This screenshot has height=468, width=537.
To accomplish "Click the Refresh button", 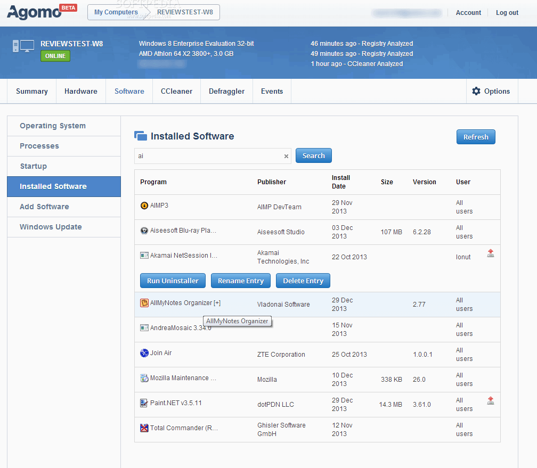I will pyautogui.click(x=476, y=137).
